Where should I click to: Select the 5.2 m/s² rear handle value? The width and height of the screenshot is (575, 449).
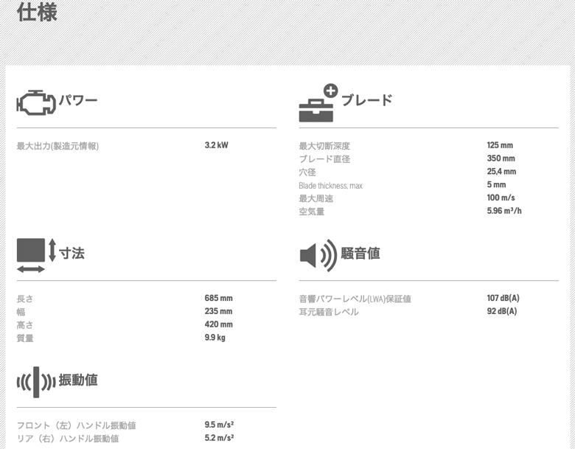[219, 439]
